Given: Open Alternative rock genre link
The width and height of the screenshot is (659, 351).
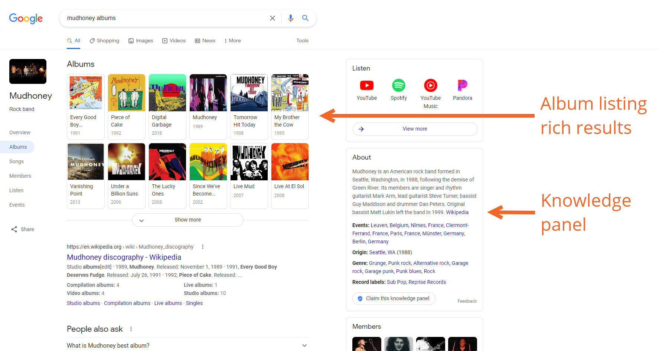Looking at the screenshot, I should (x=431, y=263).
